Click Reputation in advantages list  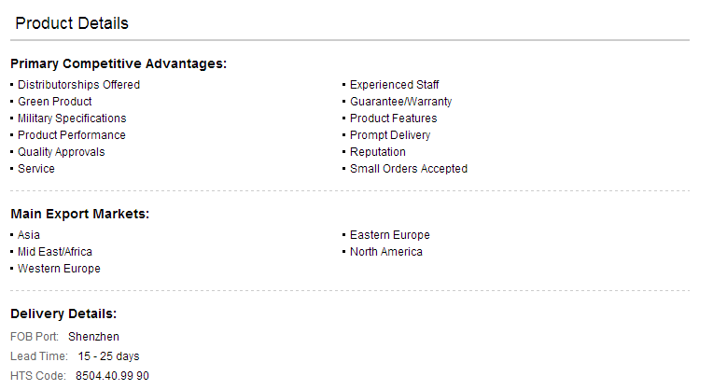377,152
